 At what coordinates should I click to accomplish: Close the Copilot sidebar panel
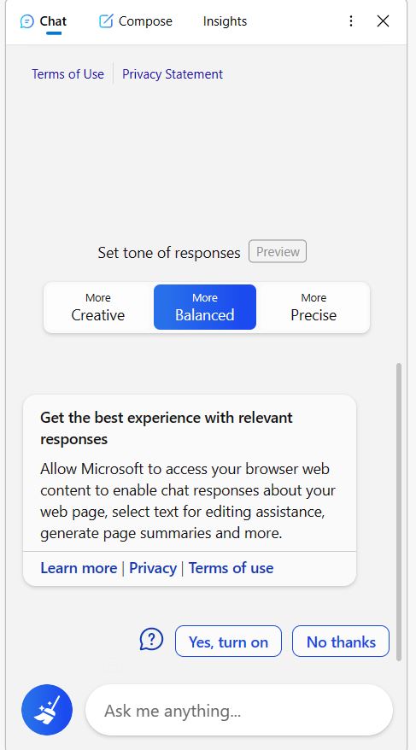[x=383, y=21]
